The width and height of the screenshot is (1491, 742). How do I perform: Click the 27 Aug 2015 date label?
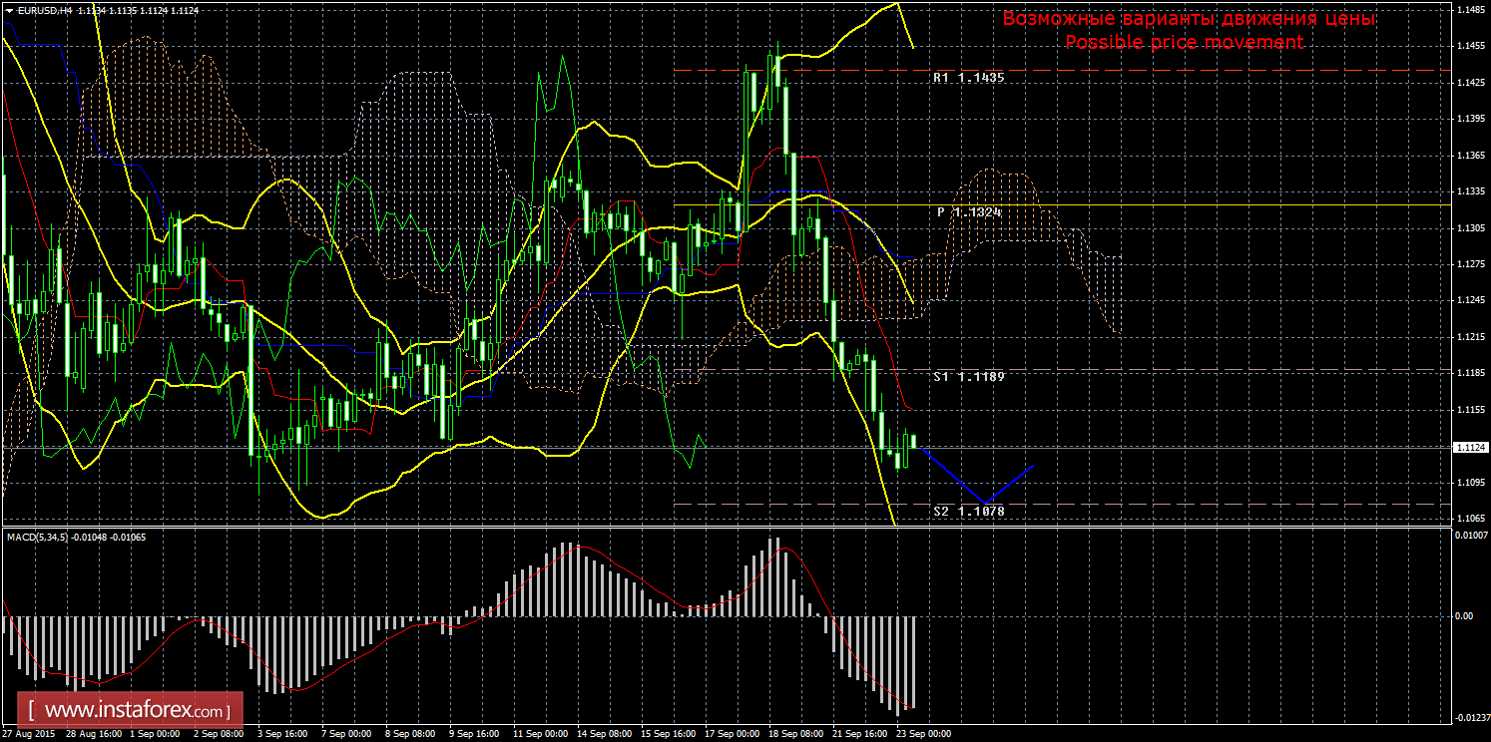click(28, 734)
